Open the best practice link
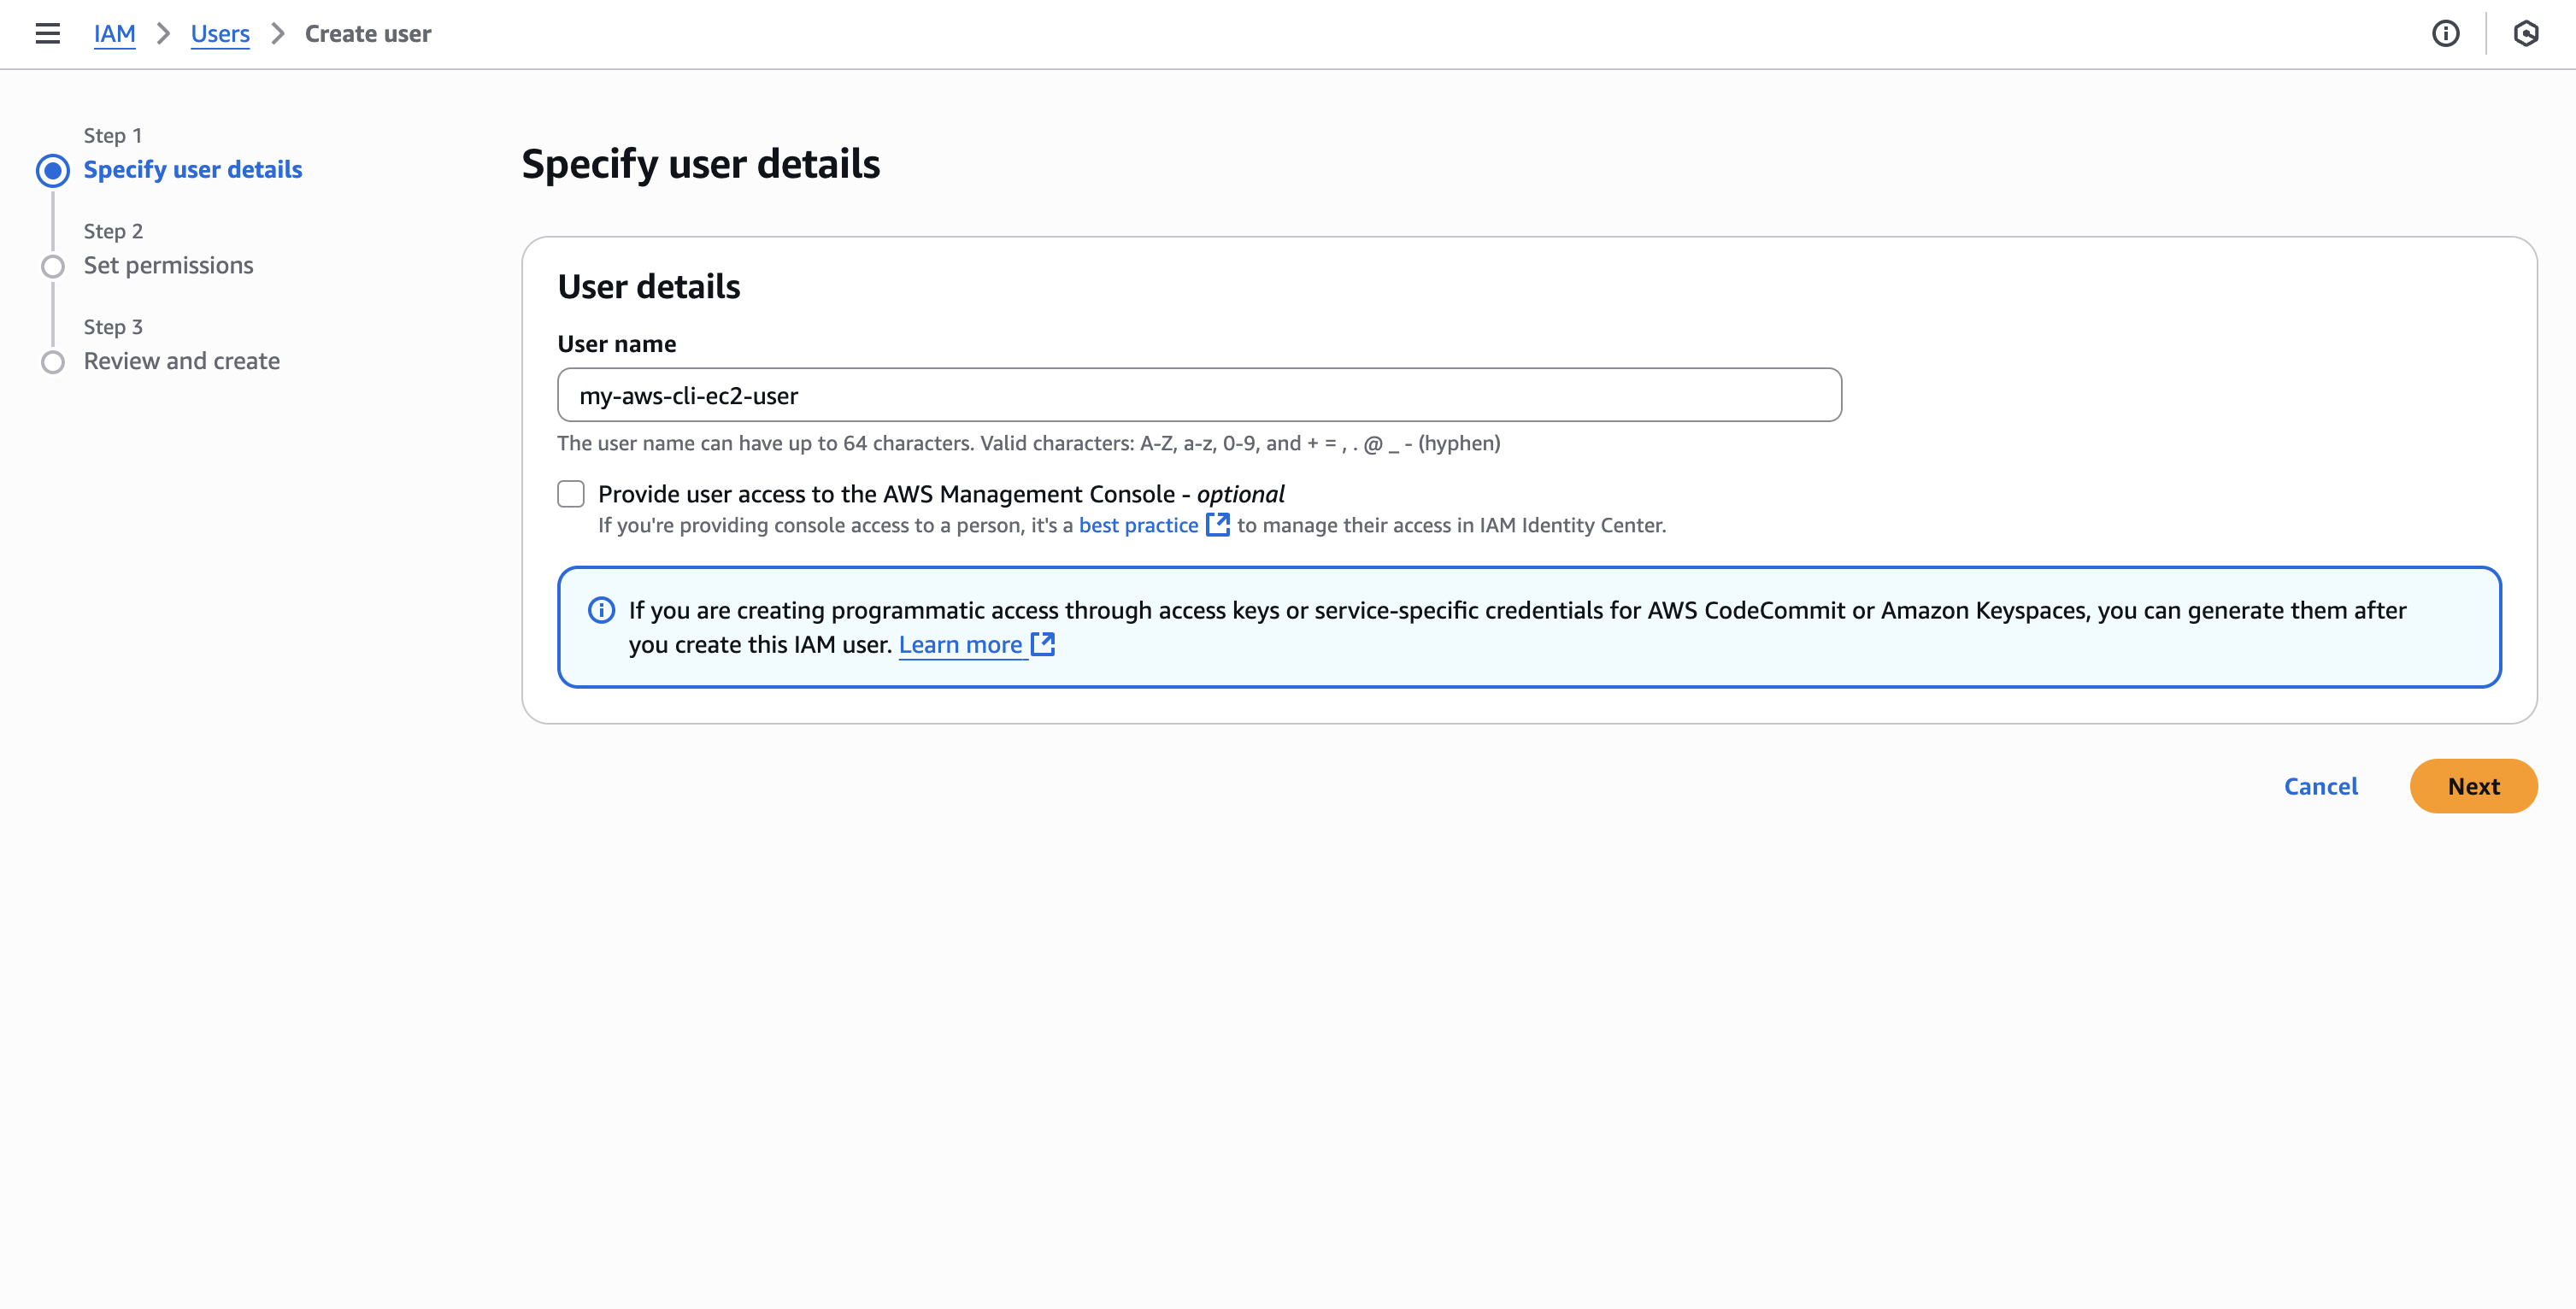 click(x=1138, y=525)
